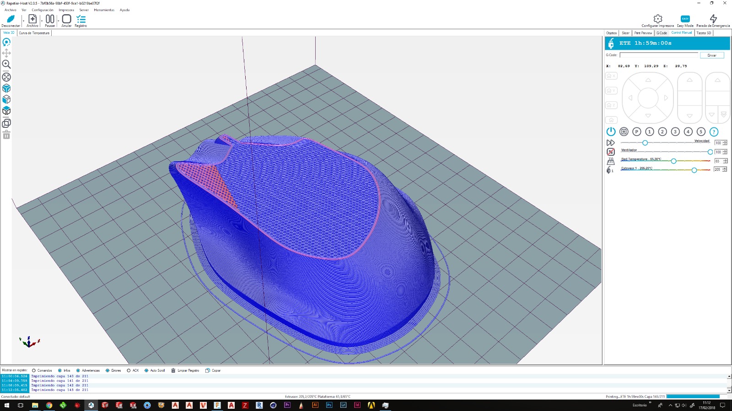Toggle the fan icon next to Ventilador
732x411 pixels.
pos(611,152)
